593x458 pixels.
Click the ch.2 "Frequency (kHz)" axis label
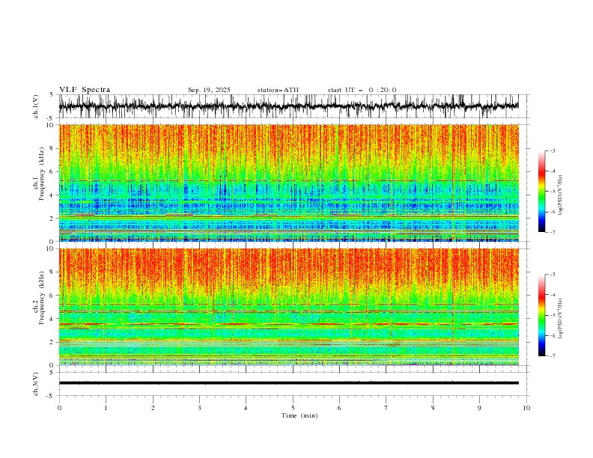pos(42,298)
